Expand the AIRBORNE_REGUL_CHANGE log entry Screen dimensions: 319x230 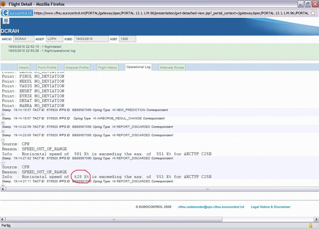(x=3, y=123)
